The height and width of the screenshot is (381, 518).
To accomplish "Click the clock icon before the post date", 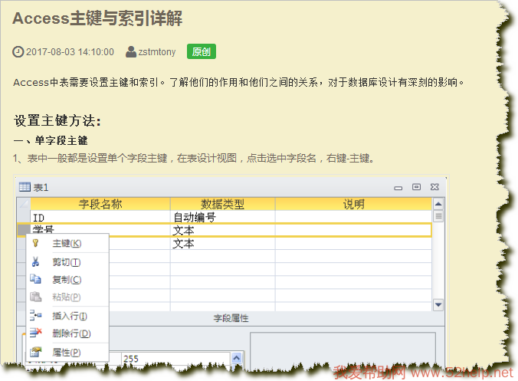I will point(18,52).
